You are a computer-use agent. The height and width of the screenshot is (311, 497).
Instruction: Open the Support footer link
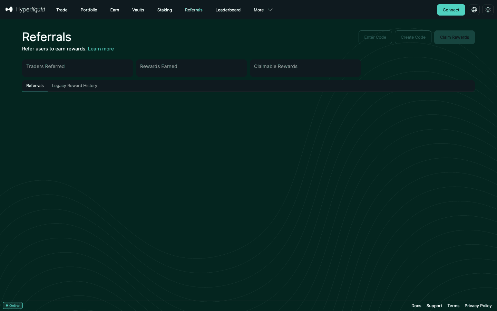[x=434, y=306]
